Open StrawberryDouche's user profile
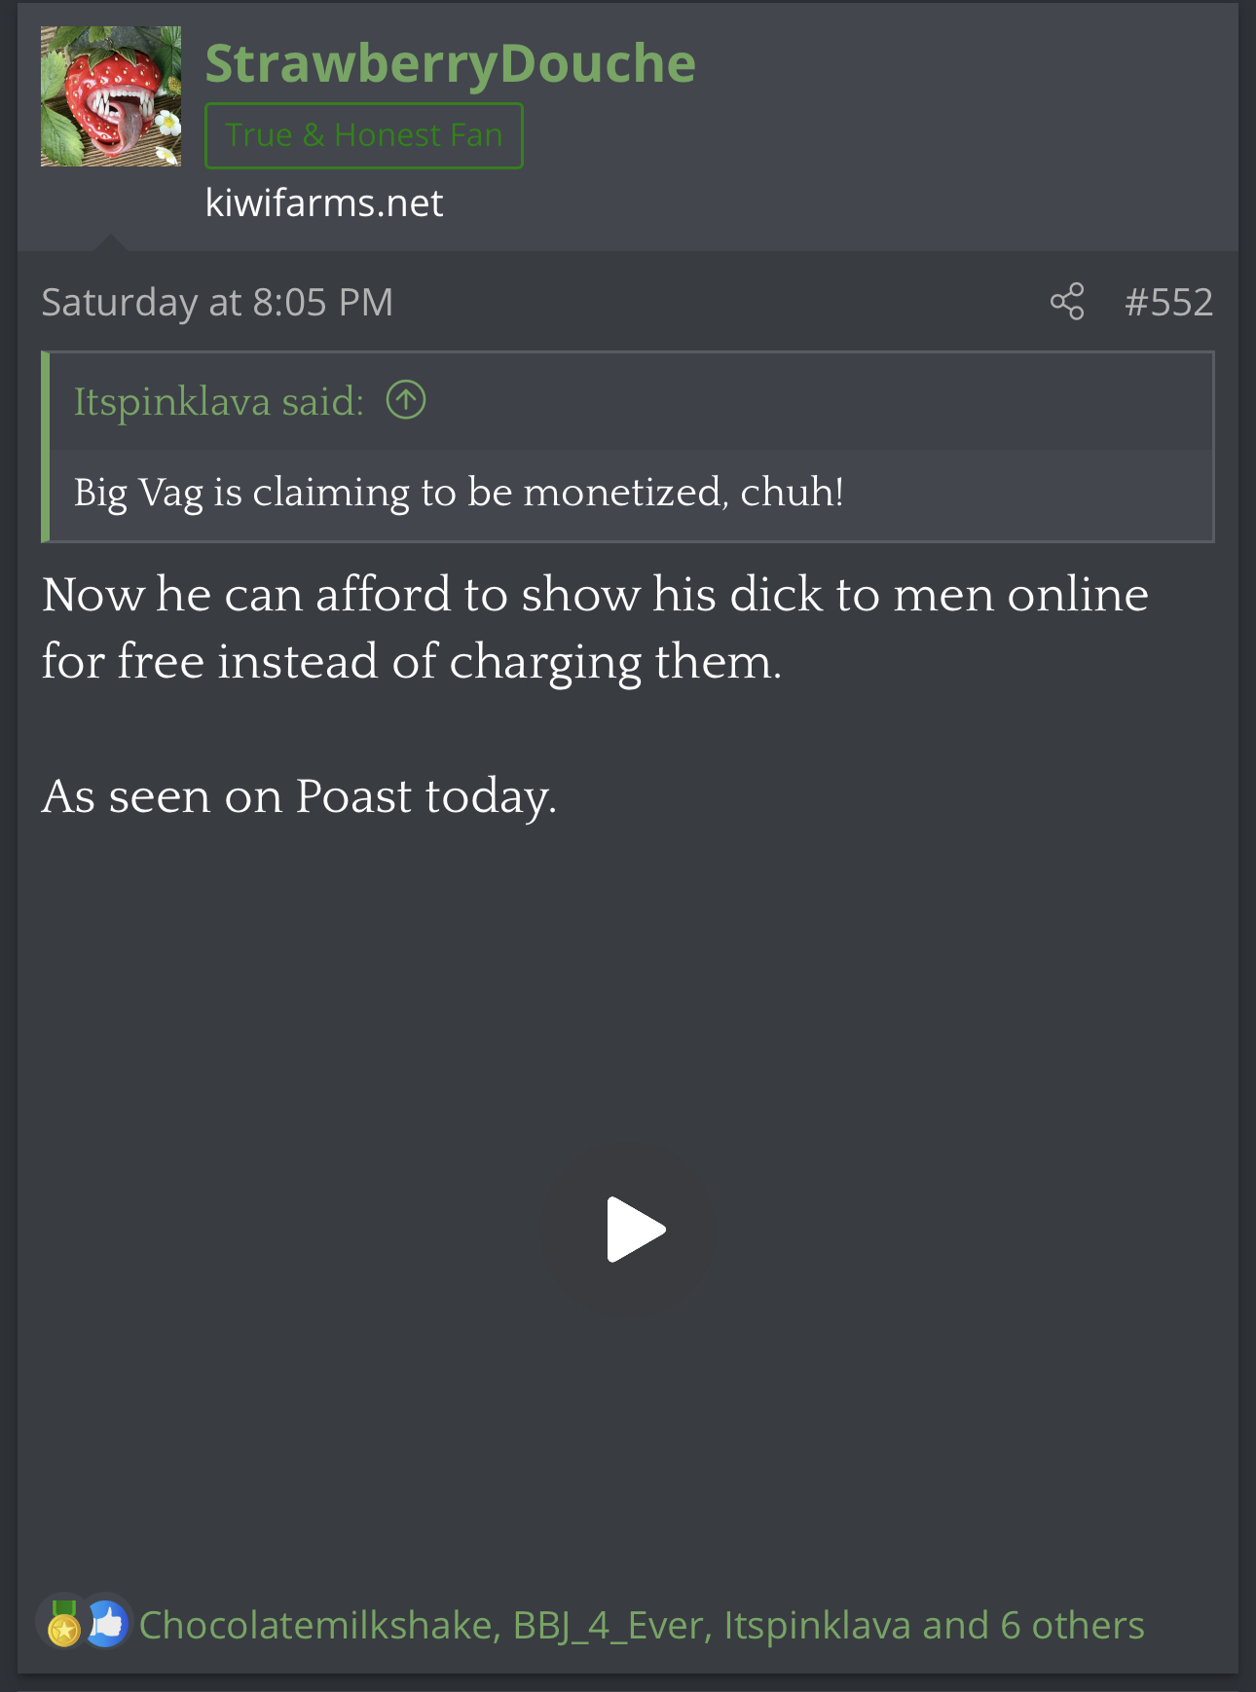The width and height of the screenshot is (1256, 1692). pos(451,63)
